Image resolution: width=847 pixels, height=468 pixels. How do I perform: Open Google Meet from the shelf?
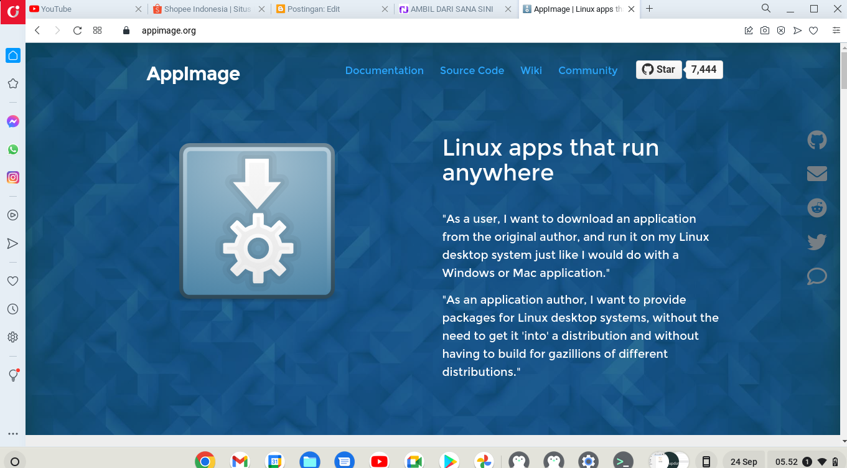coord(414,461)
